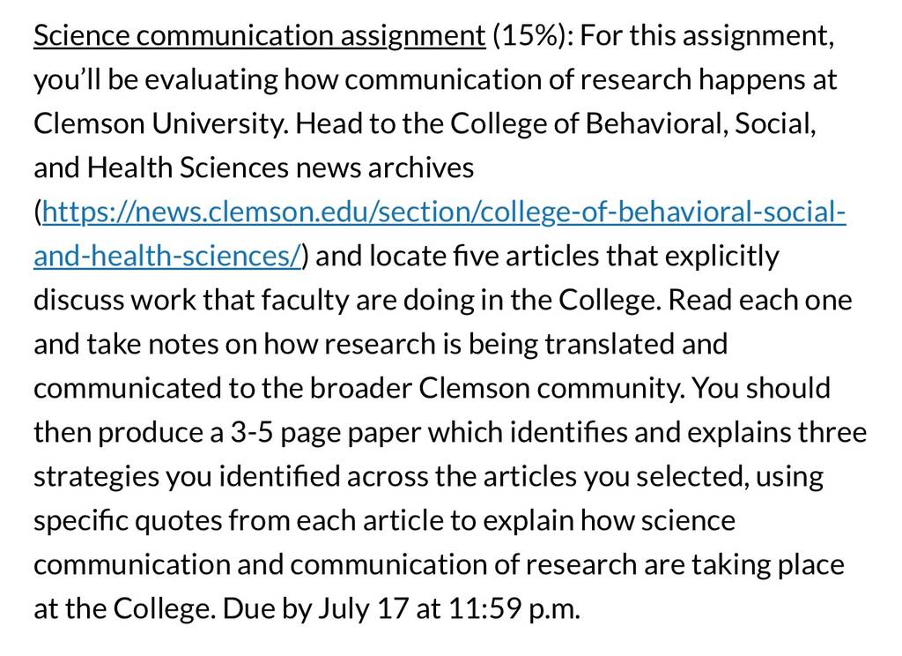The image size is (902, 656).
Task: Click the words 'Clemson University'
Action: [x=160, y=123]
